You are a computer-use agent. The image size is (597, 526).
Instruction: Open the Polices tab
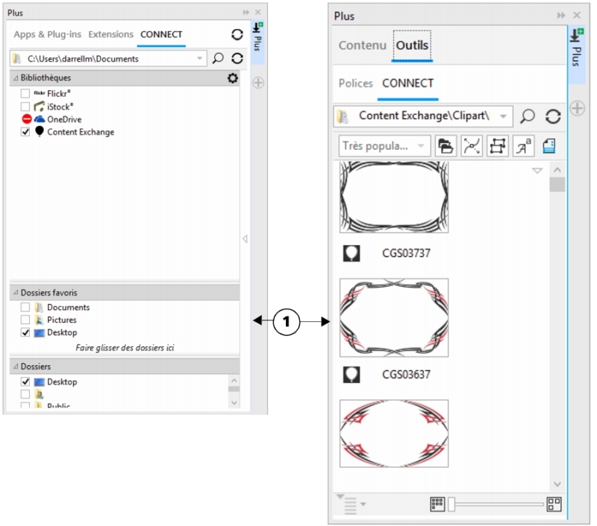(x=355, y=83)
